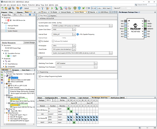Toggle Low-voltage Programming Enable checkbox

[40, 76]
